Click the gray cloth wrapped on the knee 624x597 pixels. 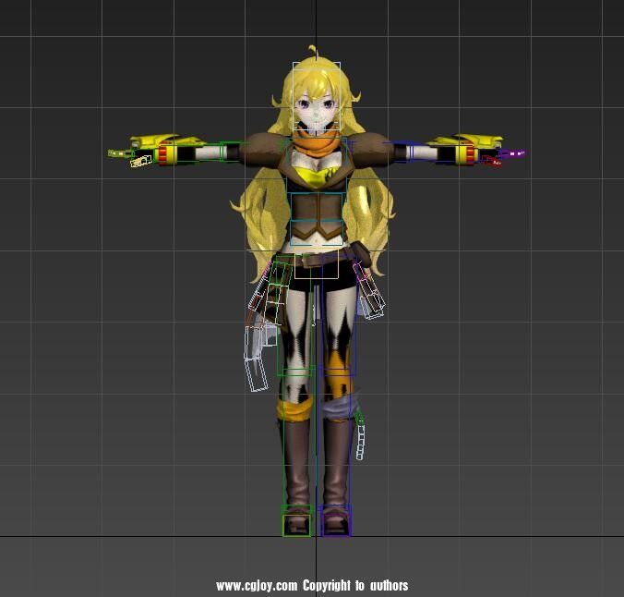click(x=338, y=406)
